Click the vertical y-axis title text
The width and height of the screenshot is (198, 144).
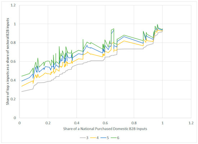pyautogui.click(x=8, y=61)
